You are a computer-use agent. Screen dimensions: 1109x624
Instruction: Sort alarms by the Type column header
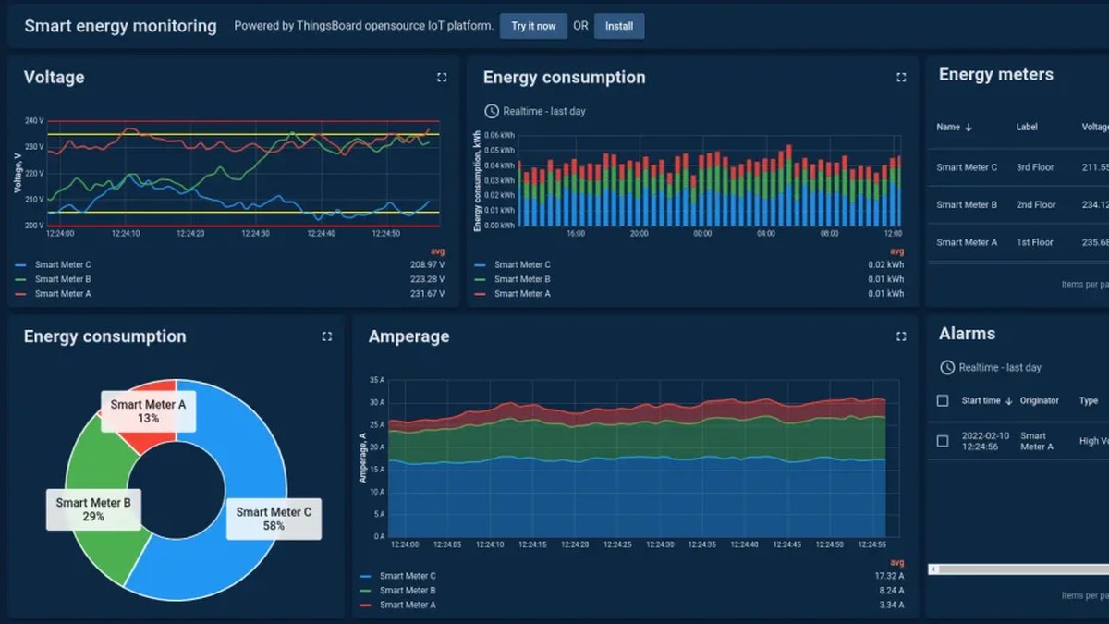[1089, 401]
